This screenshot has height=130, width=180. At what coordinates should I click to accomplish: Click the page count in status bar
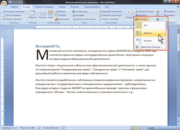point(9,128)
